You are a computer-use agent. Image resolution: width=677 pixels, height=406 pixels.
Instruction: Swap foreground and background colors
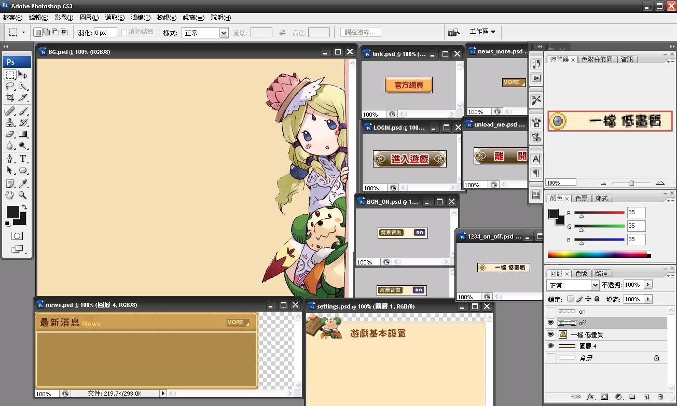click(24, 207)
